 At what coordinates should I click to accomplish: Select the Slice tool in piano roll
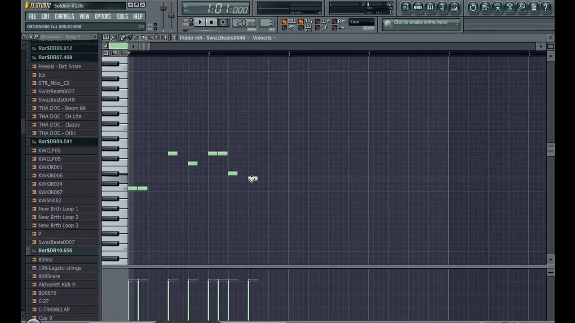tap(143, 38)
